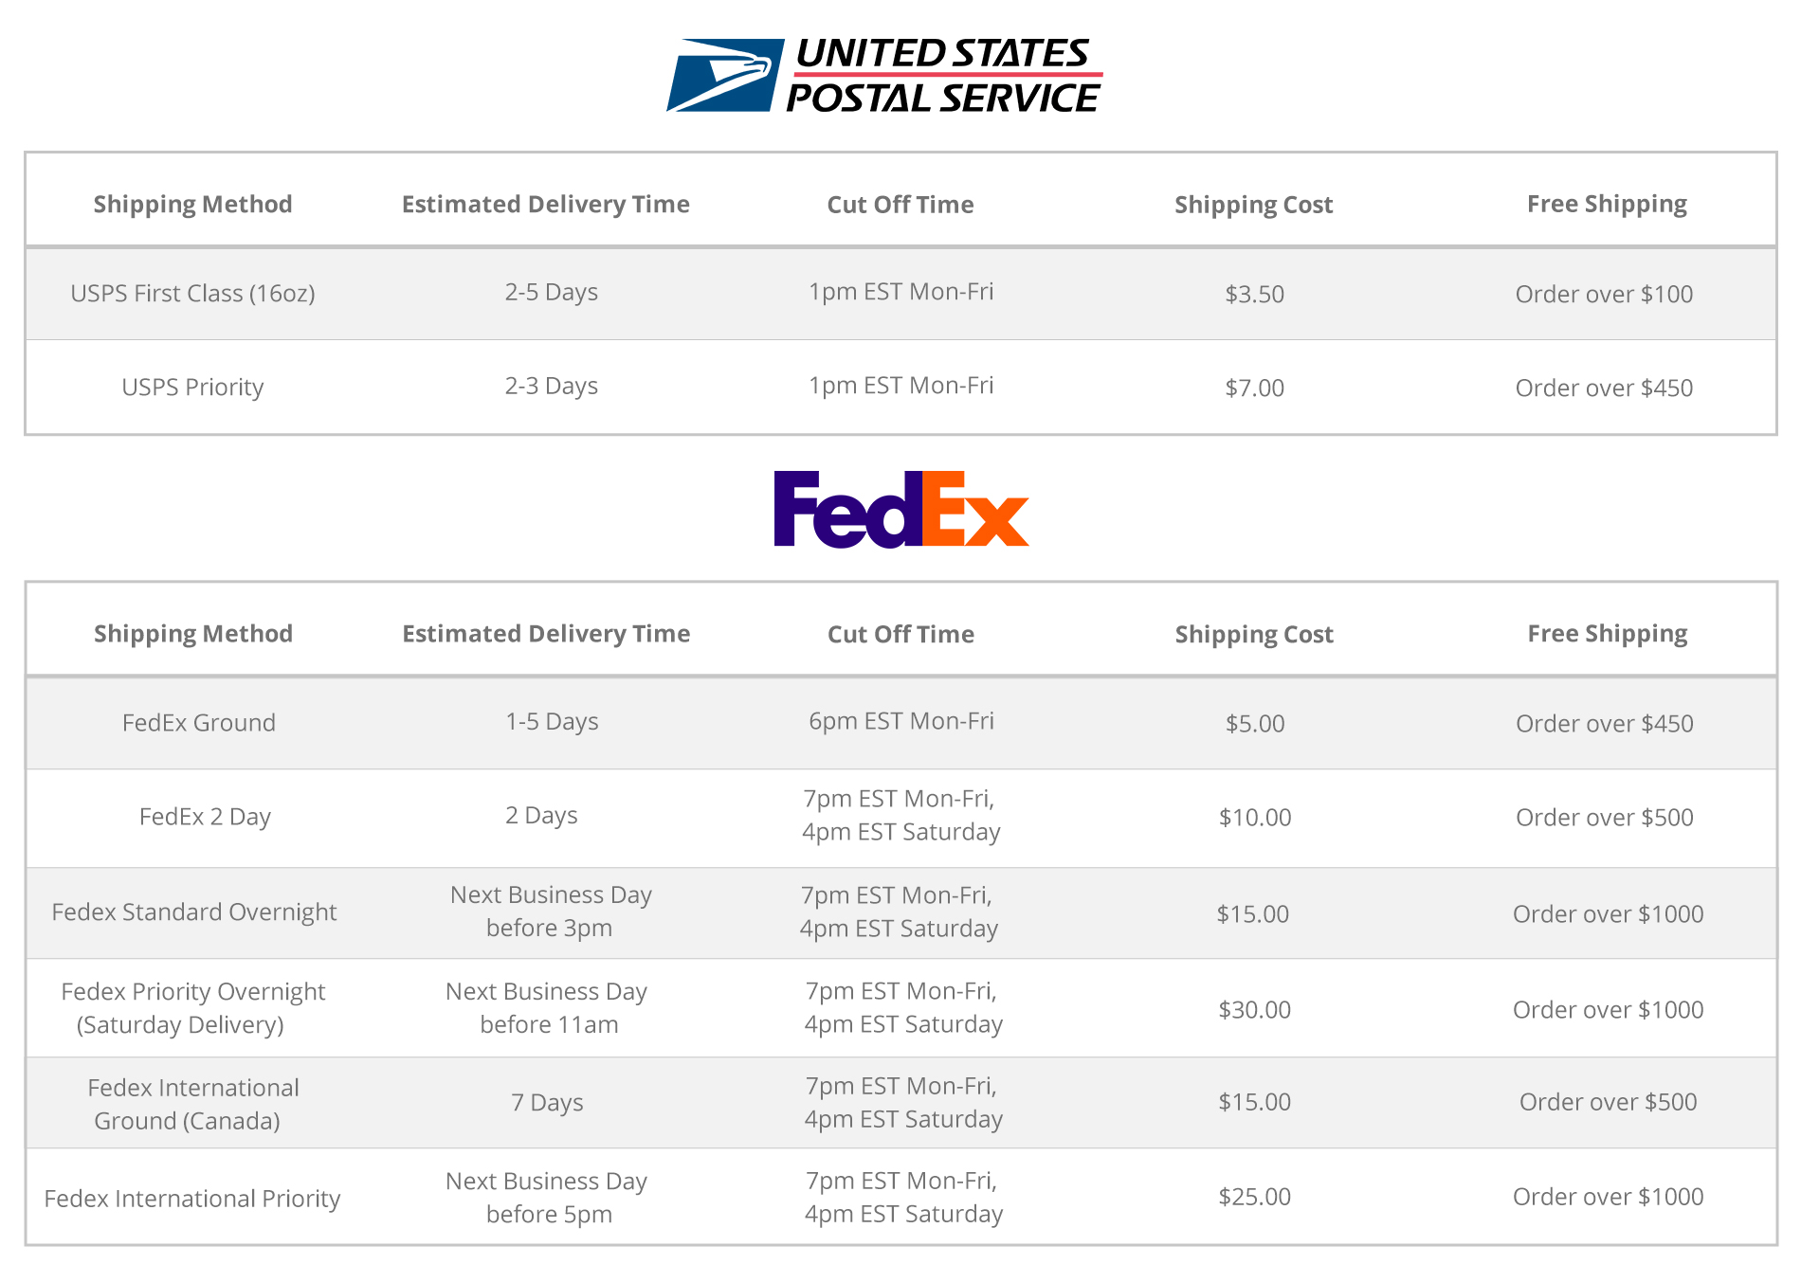Click the $3.50 shipping cost cell
Image resolution: width=1801 pixels, height=1264 pixels.
[x=1255, y=295]
